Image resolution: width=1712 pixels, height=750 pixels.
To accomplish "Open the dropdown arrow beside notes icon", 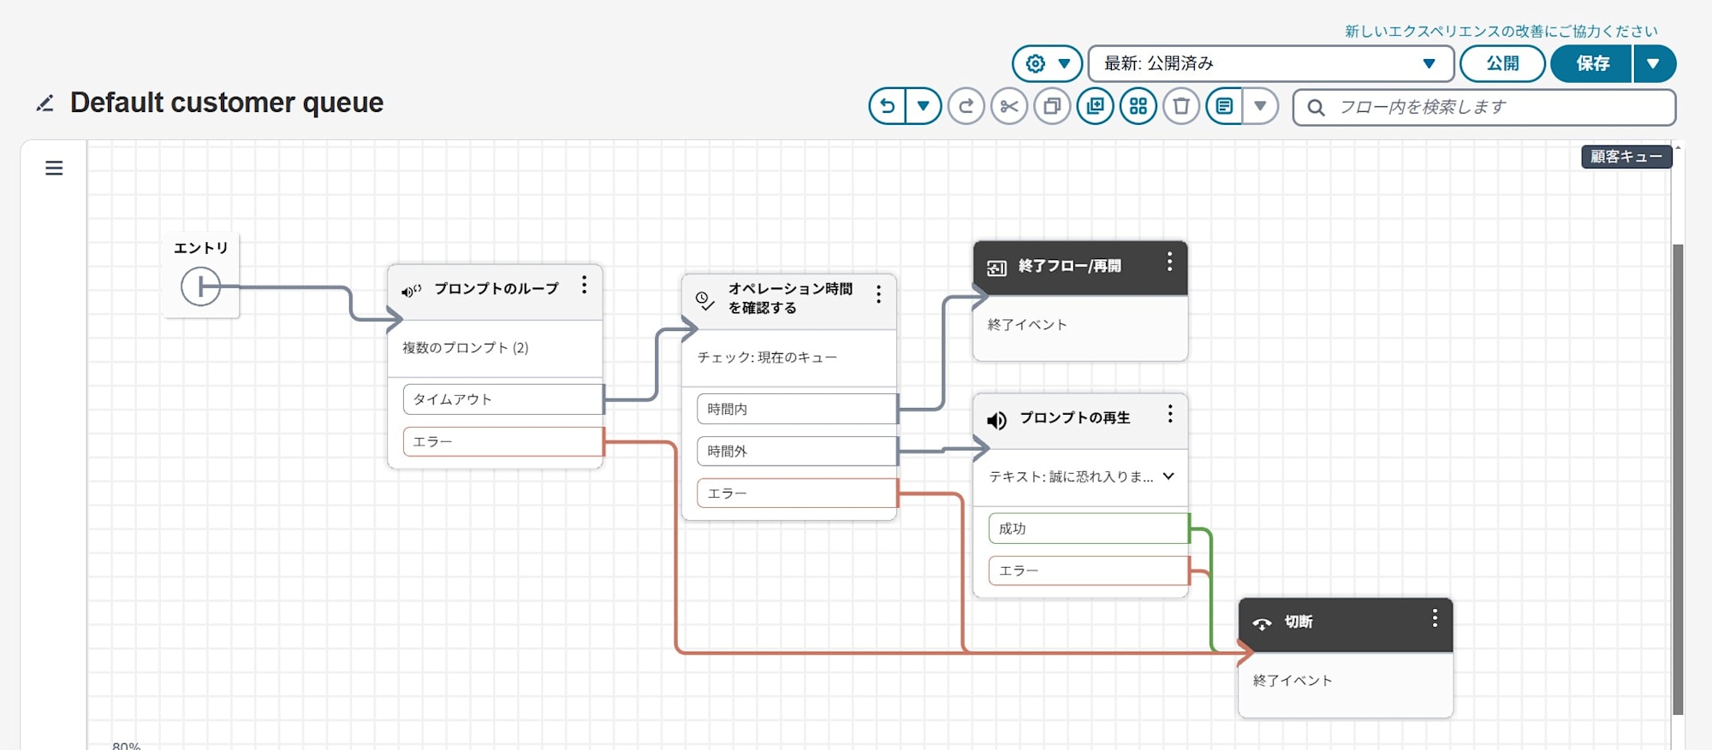I will pos(1260,107).
